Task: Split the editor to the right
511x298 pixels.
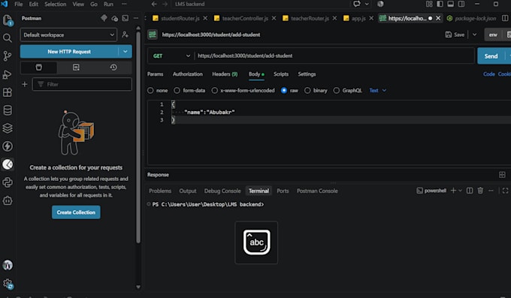Action: 505,18
